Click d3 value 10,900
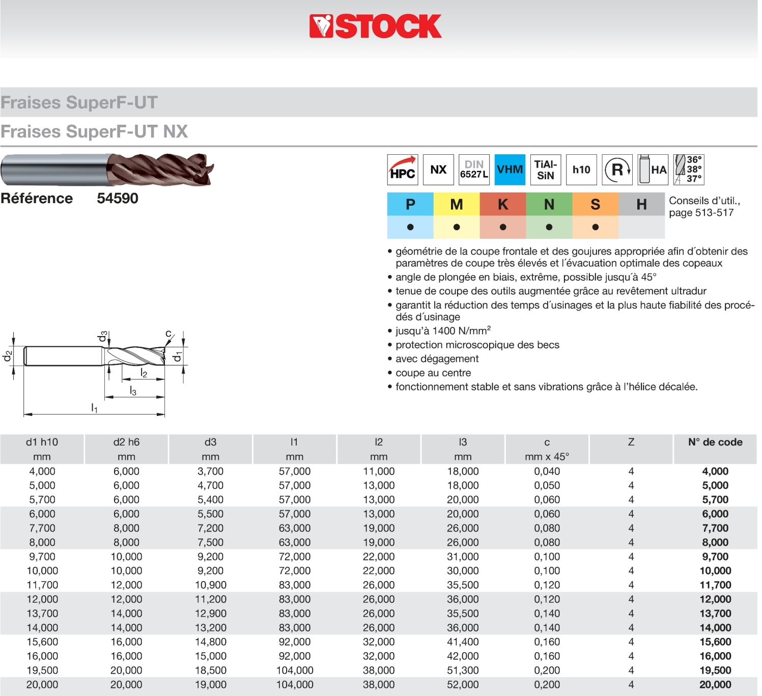Screen dimensions: 762x696 tap(210, 586)
